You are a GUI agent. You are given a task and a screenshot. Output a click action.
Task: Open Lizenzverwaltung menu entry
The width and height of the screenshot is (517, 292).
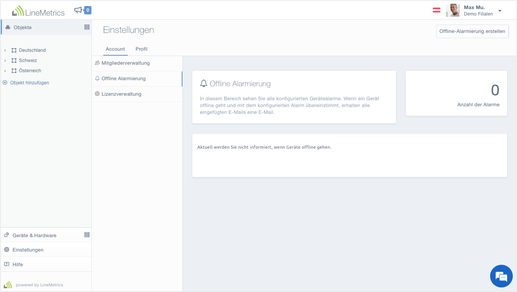click(137, 94)
